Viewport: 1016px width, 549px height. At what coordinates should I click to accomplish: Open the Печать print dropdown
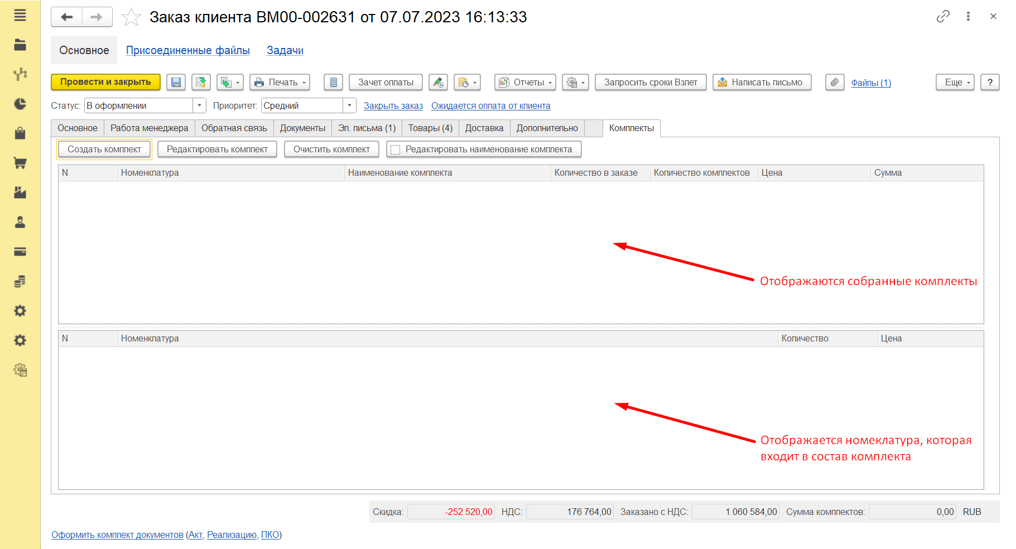coord(280,83)
